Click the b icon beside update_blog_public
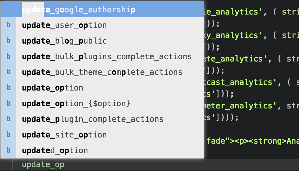The image size is (299, 171). 8,41
